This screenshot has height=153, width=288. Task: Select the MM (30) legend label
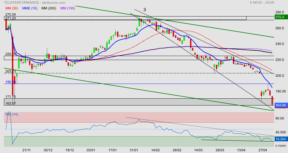pos(12,8)
